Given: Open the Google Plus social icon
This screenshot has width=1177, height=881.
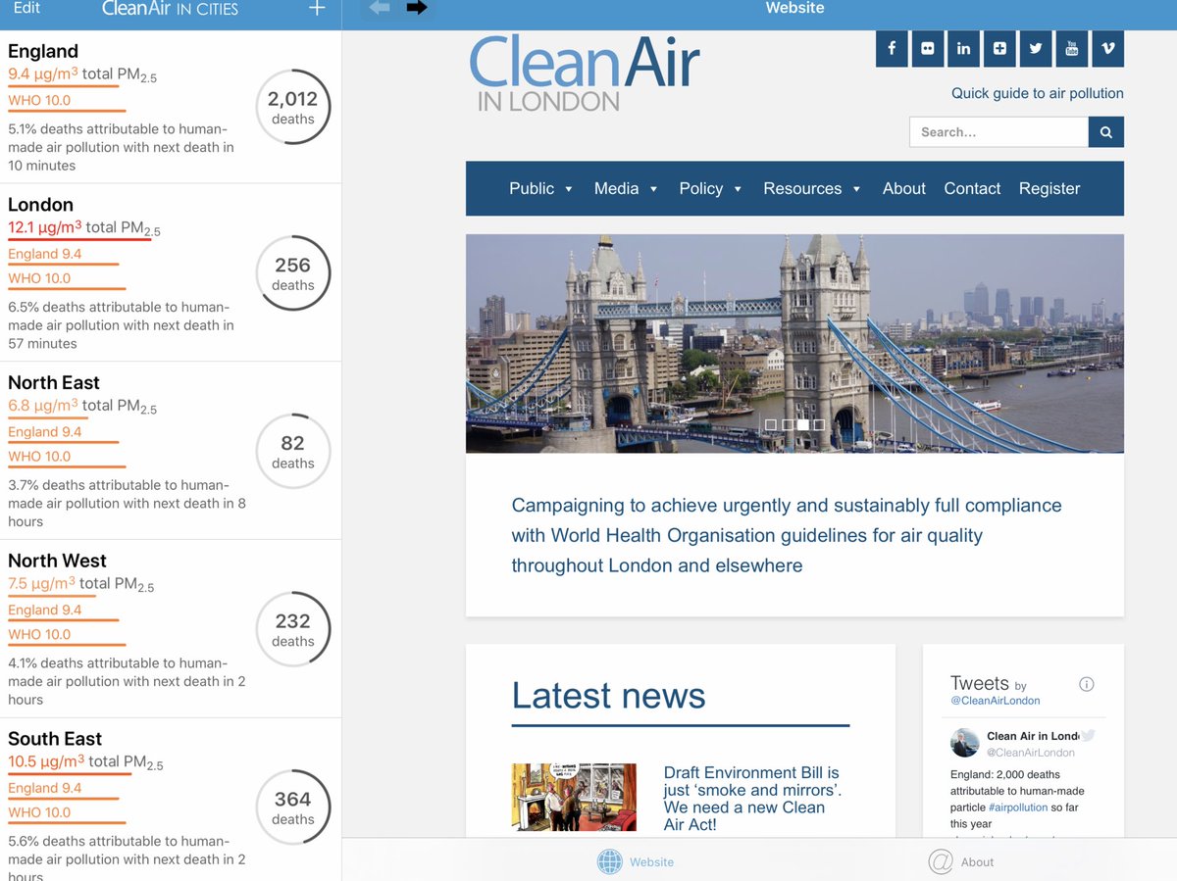Looking at the screenshot, I should click(999, 48).
